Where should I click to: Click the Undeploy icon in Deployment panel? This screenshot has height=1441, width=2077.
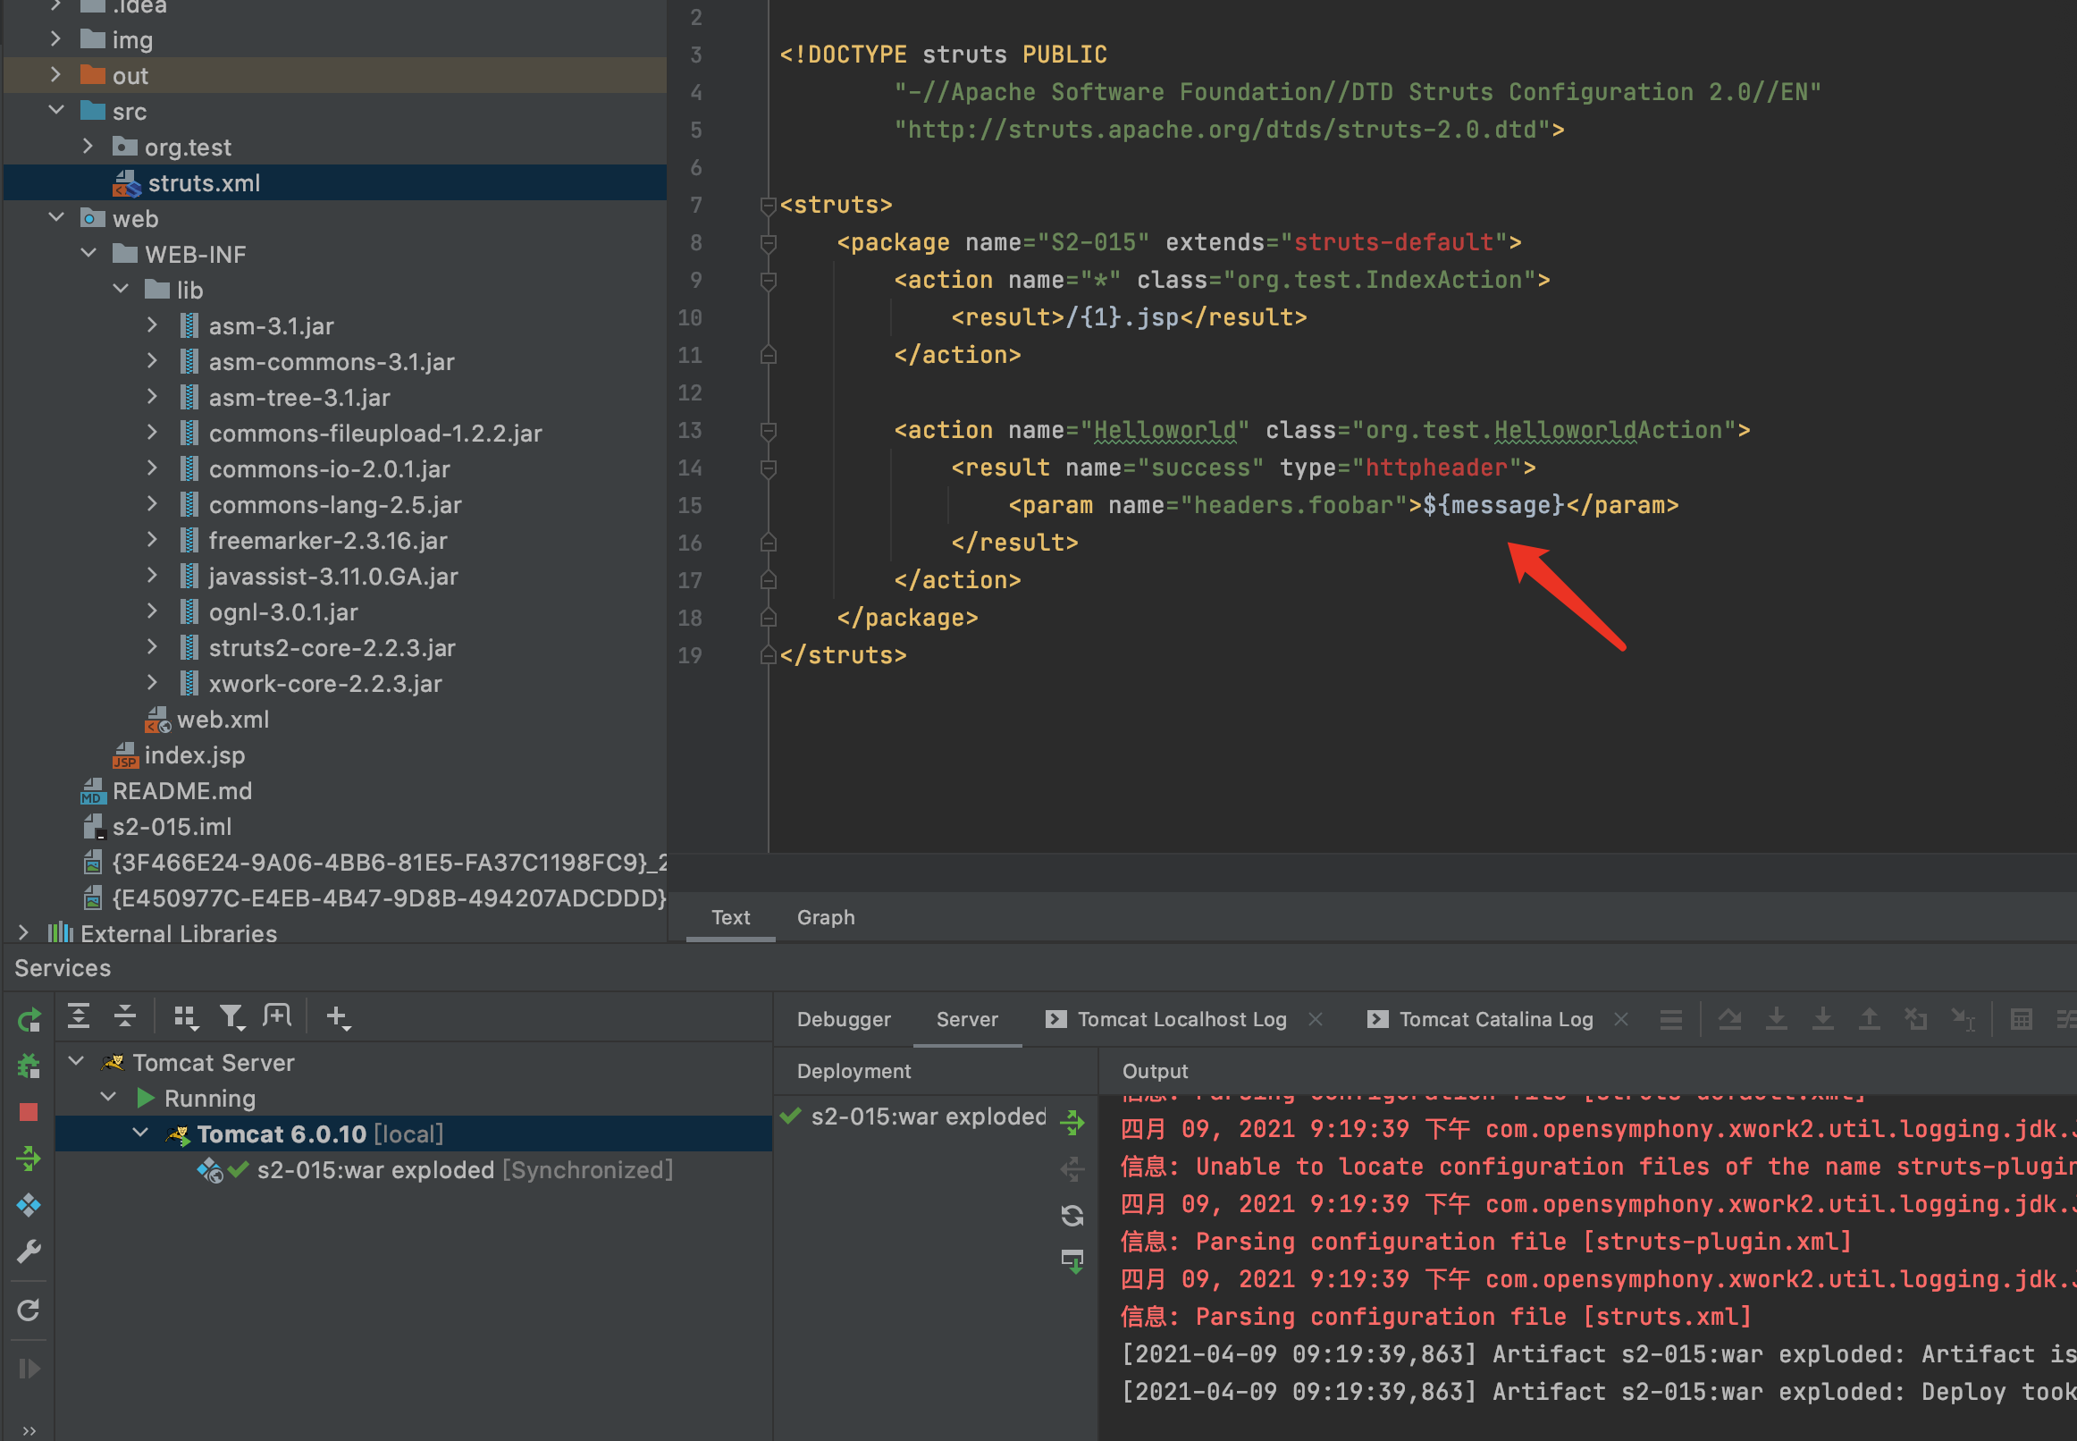tap(1072, 1170)
